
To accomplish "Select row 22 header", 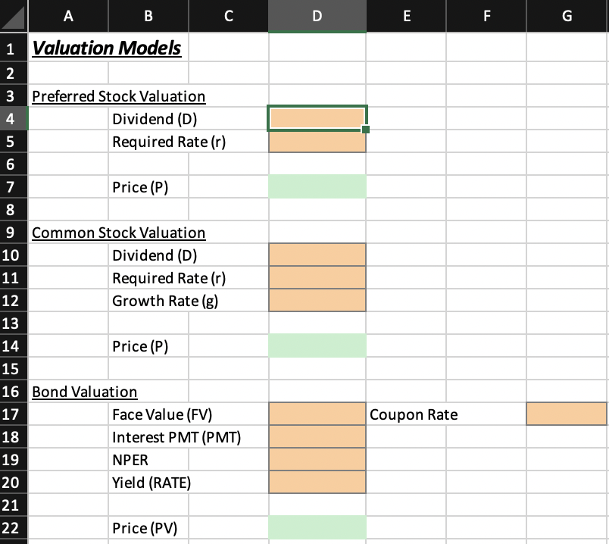I will click(x=12, y=528).
